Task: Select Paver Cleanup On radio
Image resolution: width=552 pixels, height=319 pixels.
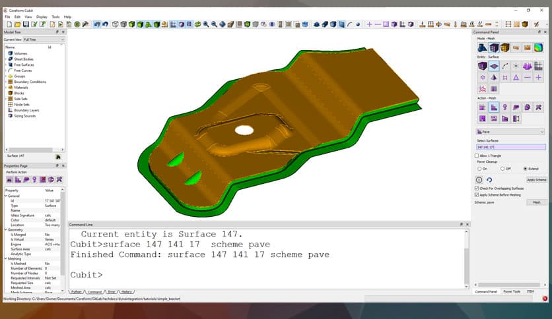Action: pyautogui.click(x=479, y=169)
